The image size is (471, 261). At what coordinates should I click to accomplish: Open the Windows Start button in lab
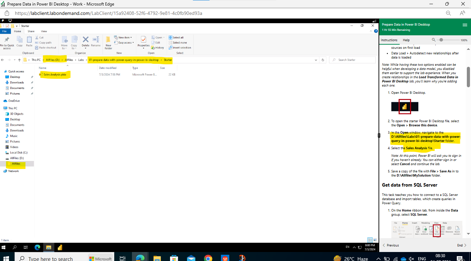coord(4,247)
